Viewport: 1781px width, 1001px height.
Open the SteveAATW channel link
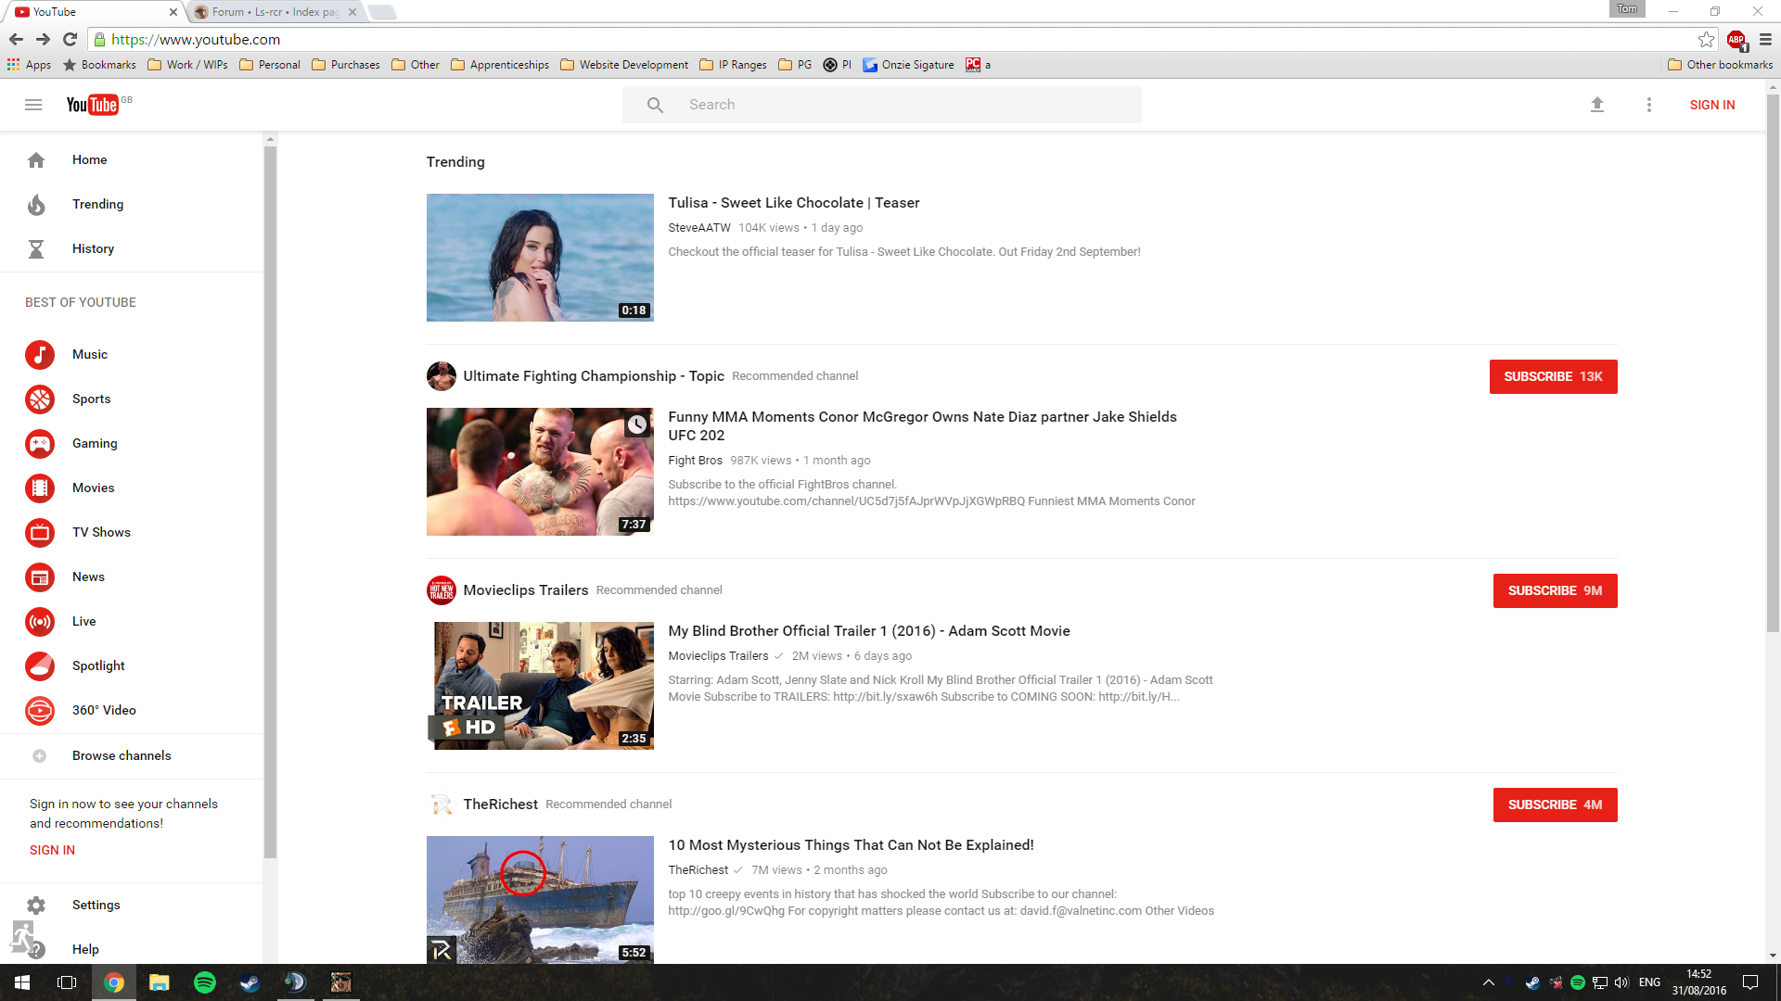(x=699, y=228)
